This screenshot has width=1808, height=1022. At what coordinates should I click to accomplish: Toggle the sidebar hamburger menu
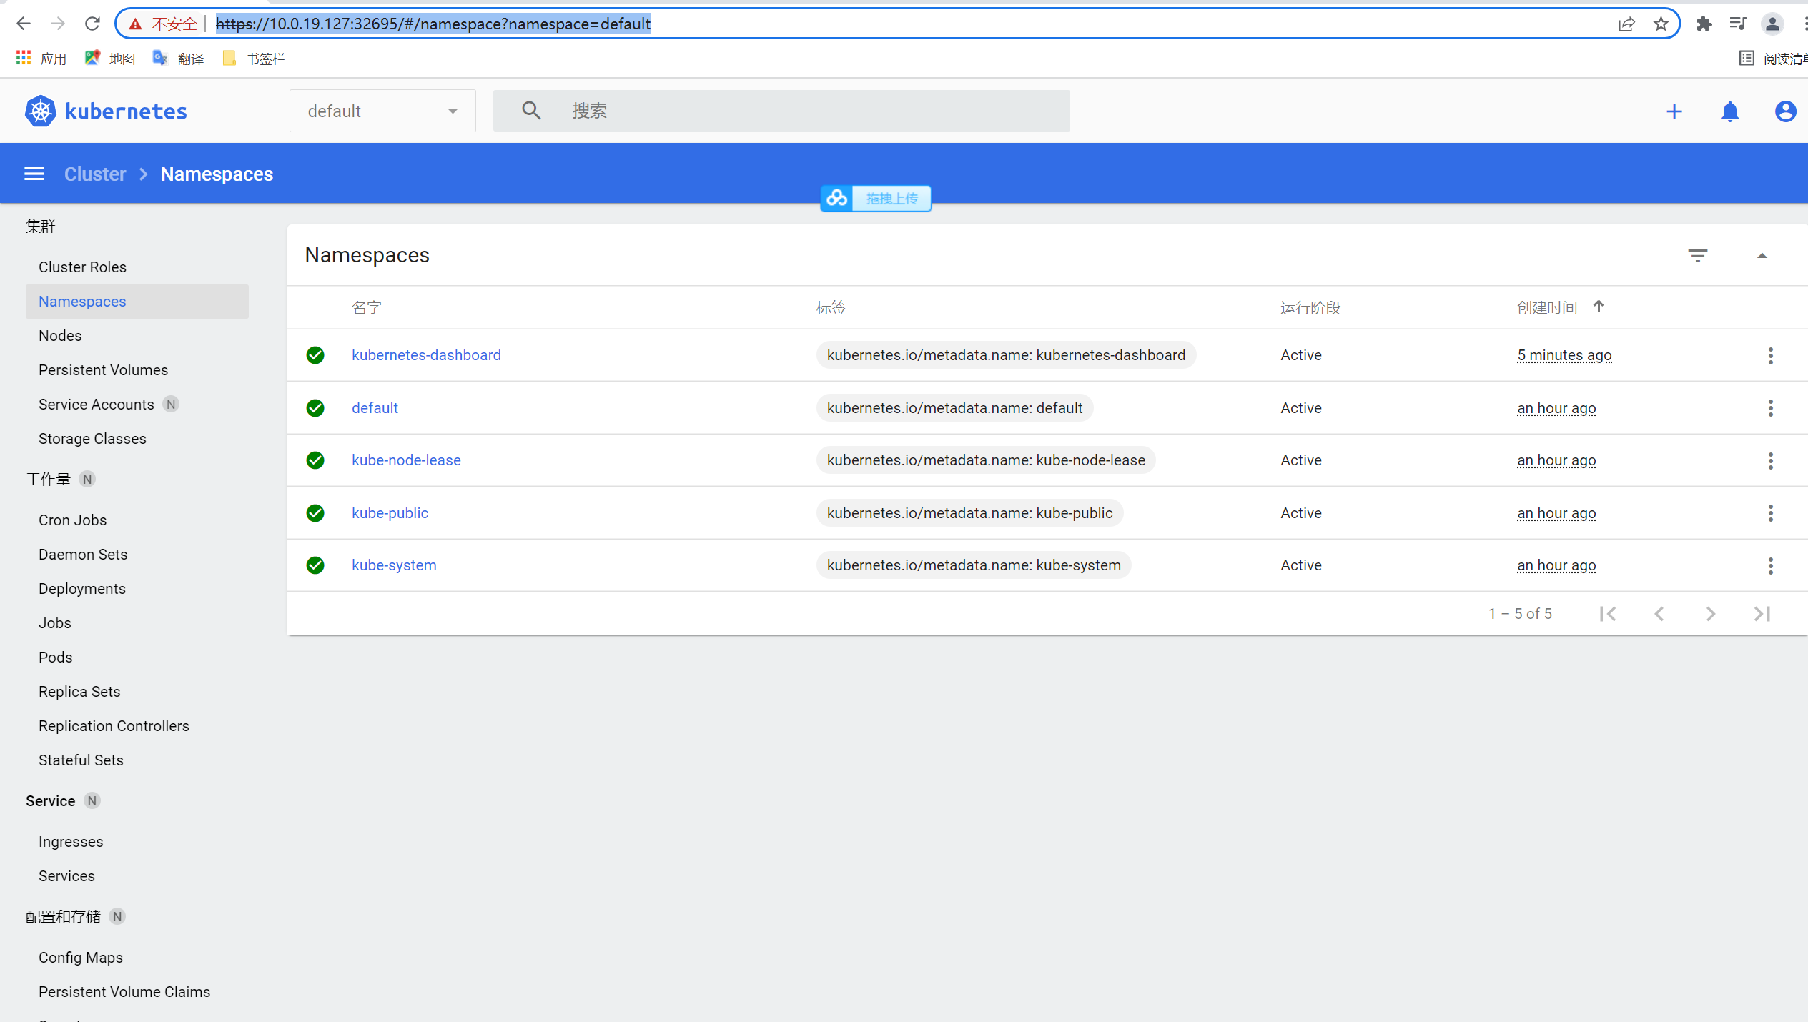pos(34,174)
